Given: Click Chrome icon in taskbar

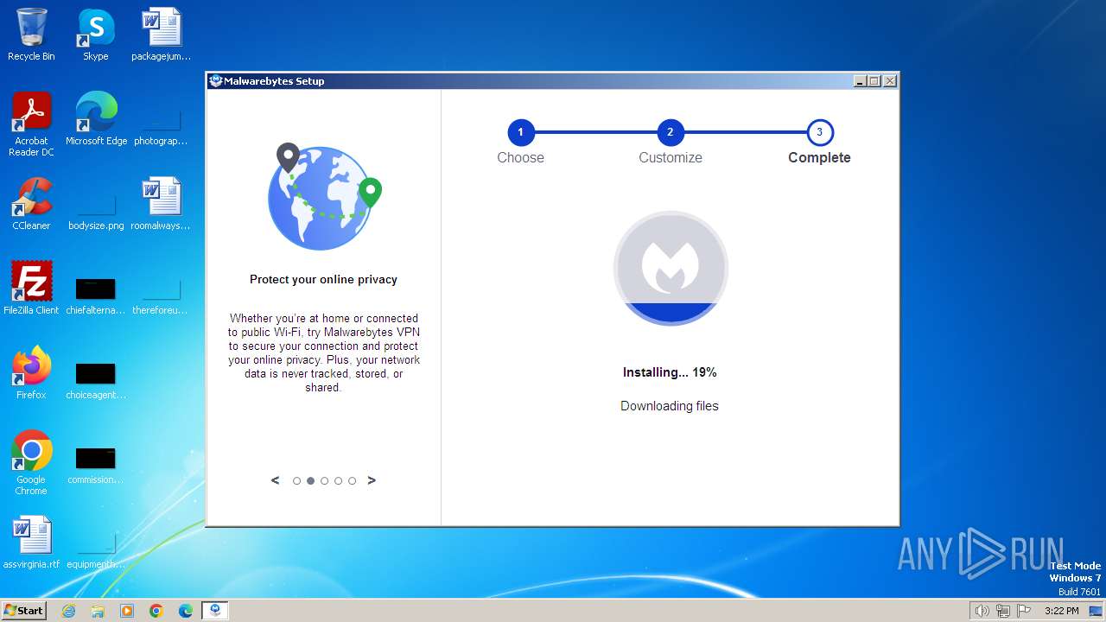Looking at the screenshot, I should coord(156,611).
